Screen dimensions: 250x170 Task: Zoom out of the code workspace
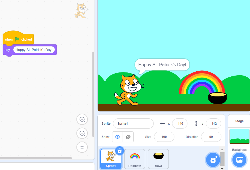click(x=82, y=133)
